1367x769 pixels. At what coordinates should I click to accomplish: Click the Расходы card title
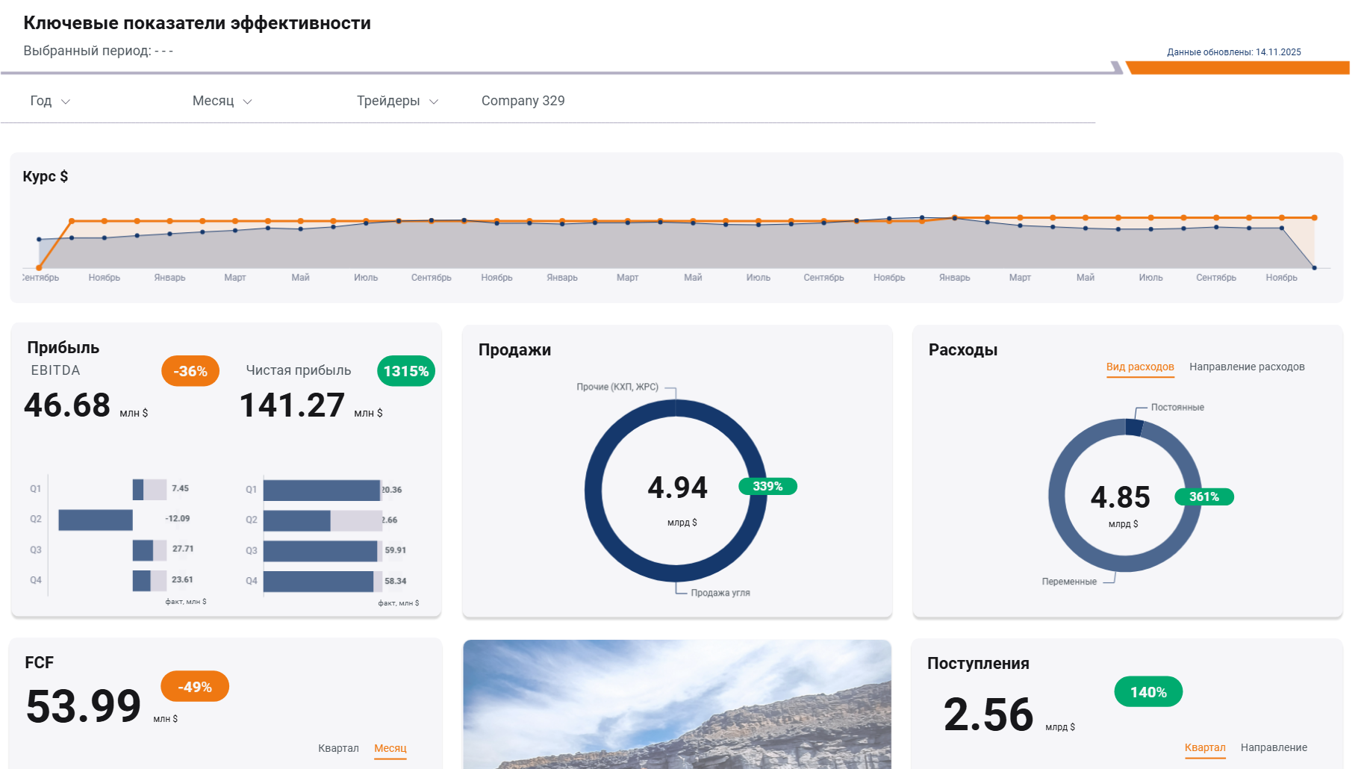click(963, 350)
